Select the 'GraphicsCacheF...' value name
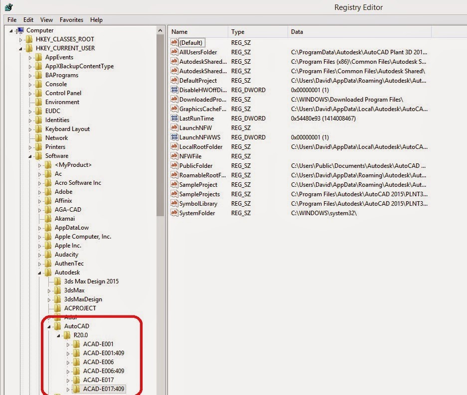 tap(203, 109)
